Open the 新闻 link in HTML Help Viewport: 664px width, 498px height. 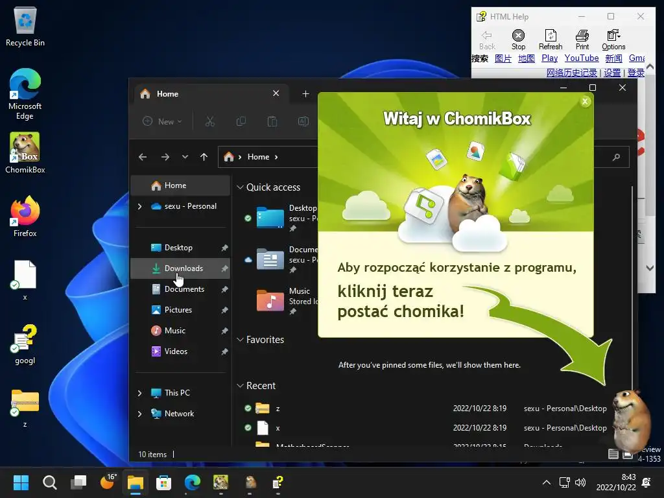coord(613,58)
